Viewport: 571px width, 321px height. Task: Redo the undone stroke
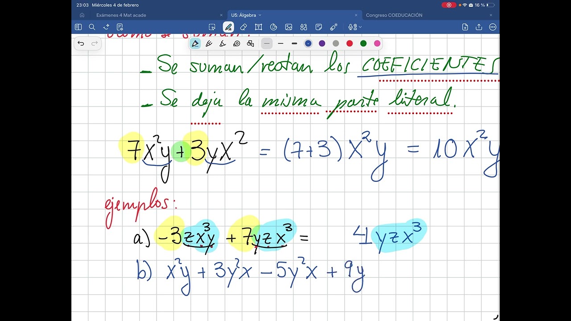pyautogui.click(x=95, y=43)
